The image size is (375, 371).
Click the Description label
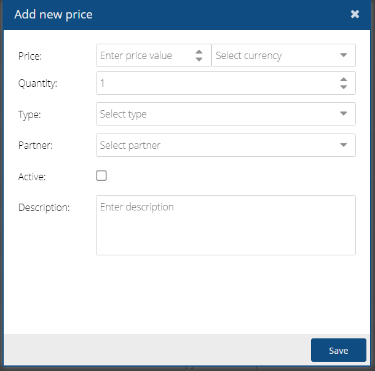coord(44,207)
